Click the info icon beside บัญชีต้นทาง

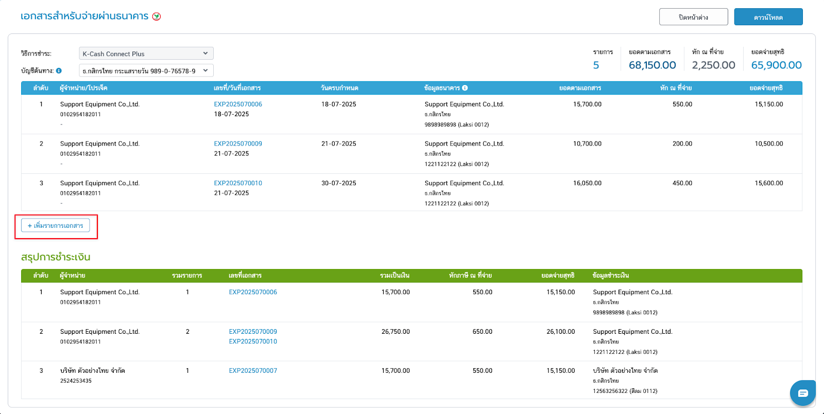[59, 70]
